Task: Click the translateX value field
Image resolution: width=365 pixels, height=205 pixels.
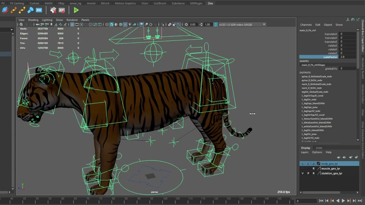Action: pyautogui.click(x=347, y=34)
